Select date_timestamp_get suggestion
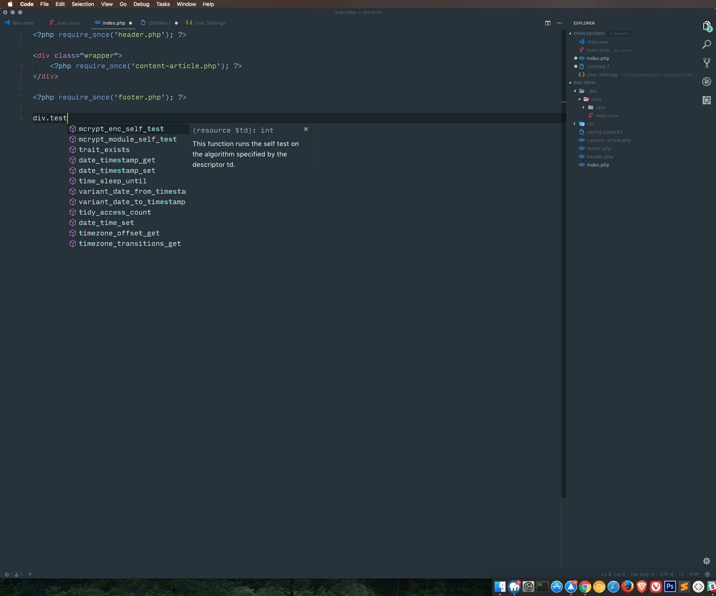Viewport: 716px width, 596px height. point(129,160)
